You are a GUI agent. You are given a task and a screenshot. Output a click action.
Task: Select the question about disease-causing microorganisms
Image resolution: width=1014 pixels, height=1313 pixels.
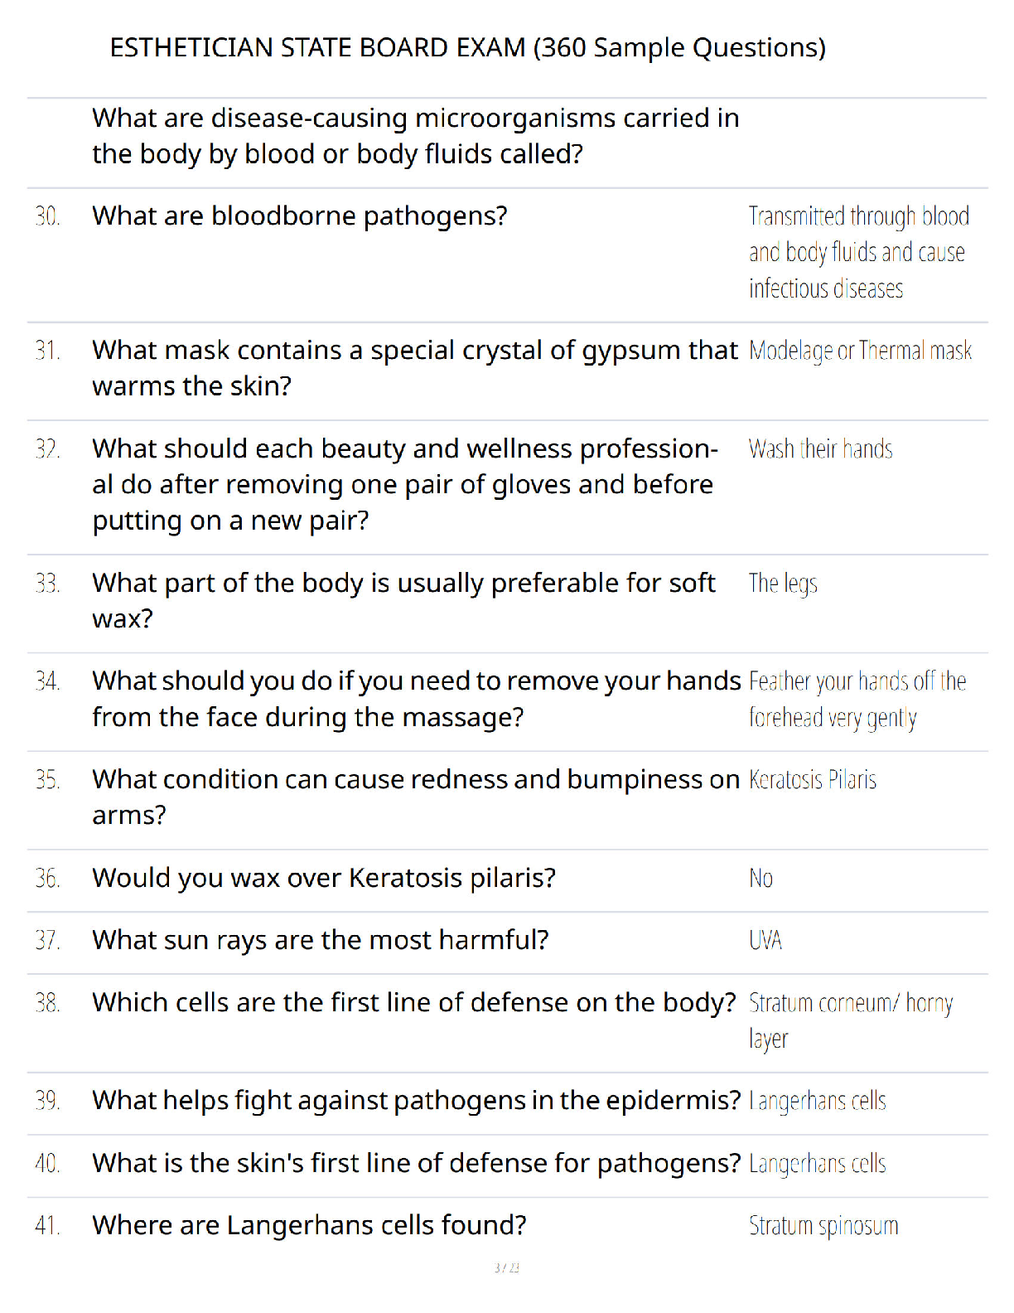click(x=416, y=136)
